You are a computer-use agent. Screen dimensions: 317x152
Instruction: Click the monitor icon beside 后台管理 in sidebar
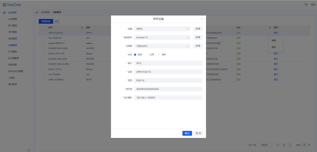pos(4,12)
